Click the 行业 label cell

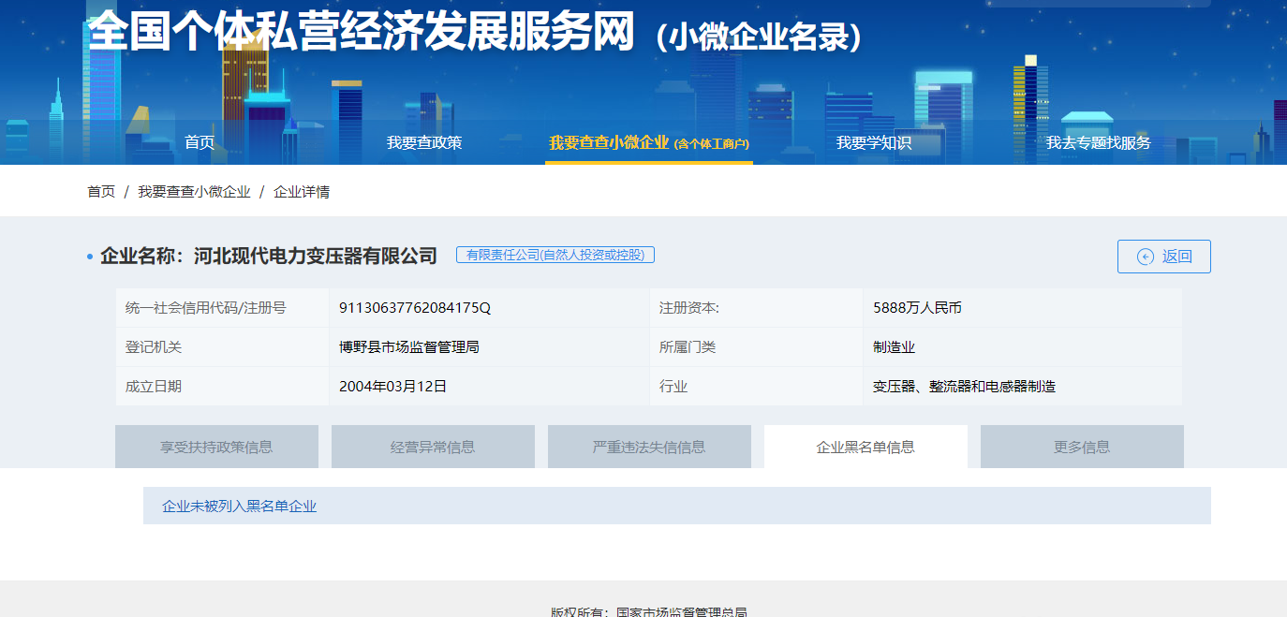point(756,386)
